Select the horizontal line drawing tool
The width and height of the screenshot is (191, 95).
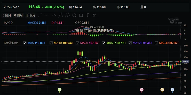point(47,15)
